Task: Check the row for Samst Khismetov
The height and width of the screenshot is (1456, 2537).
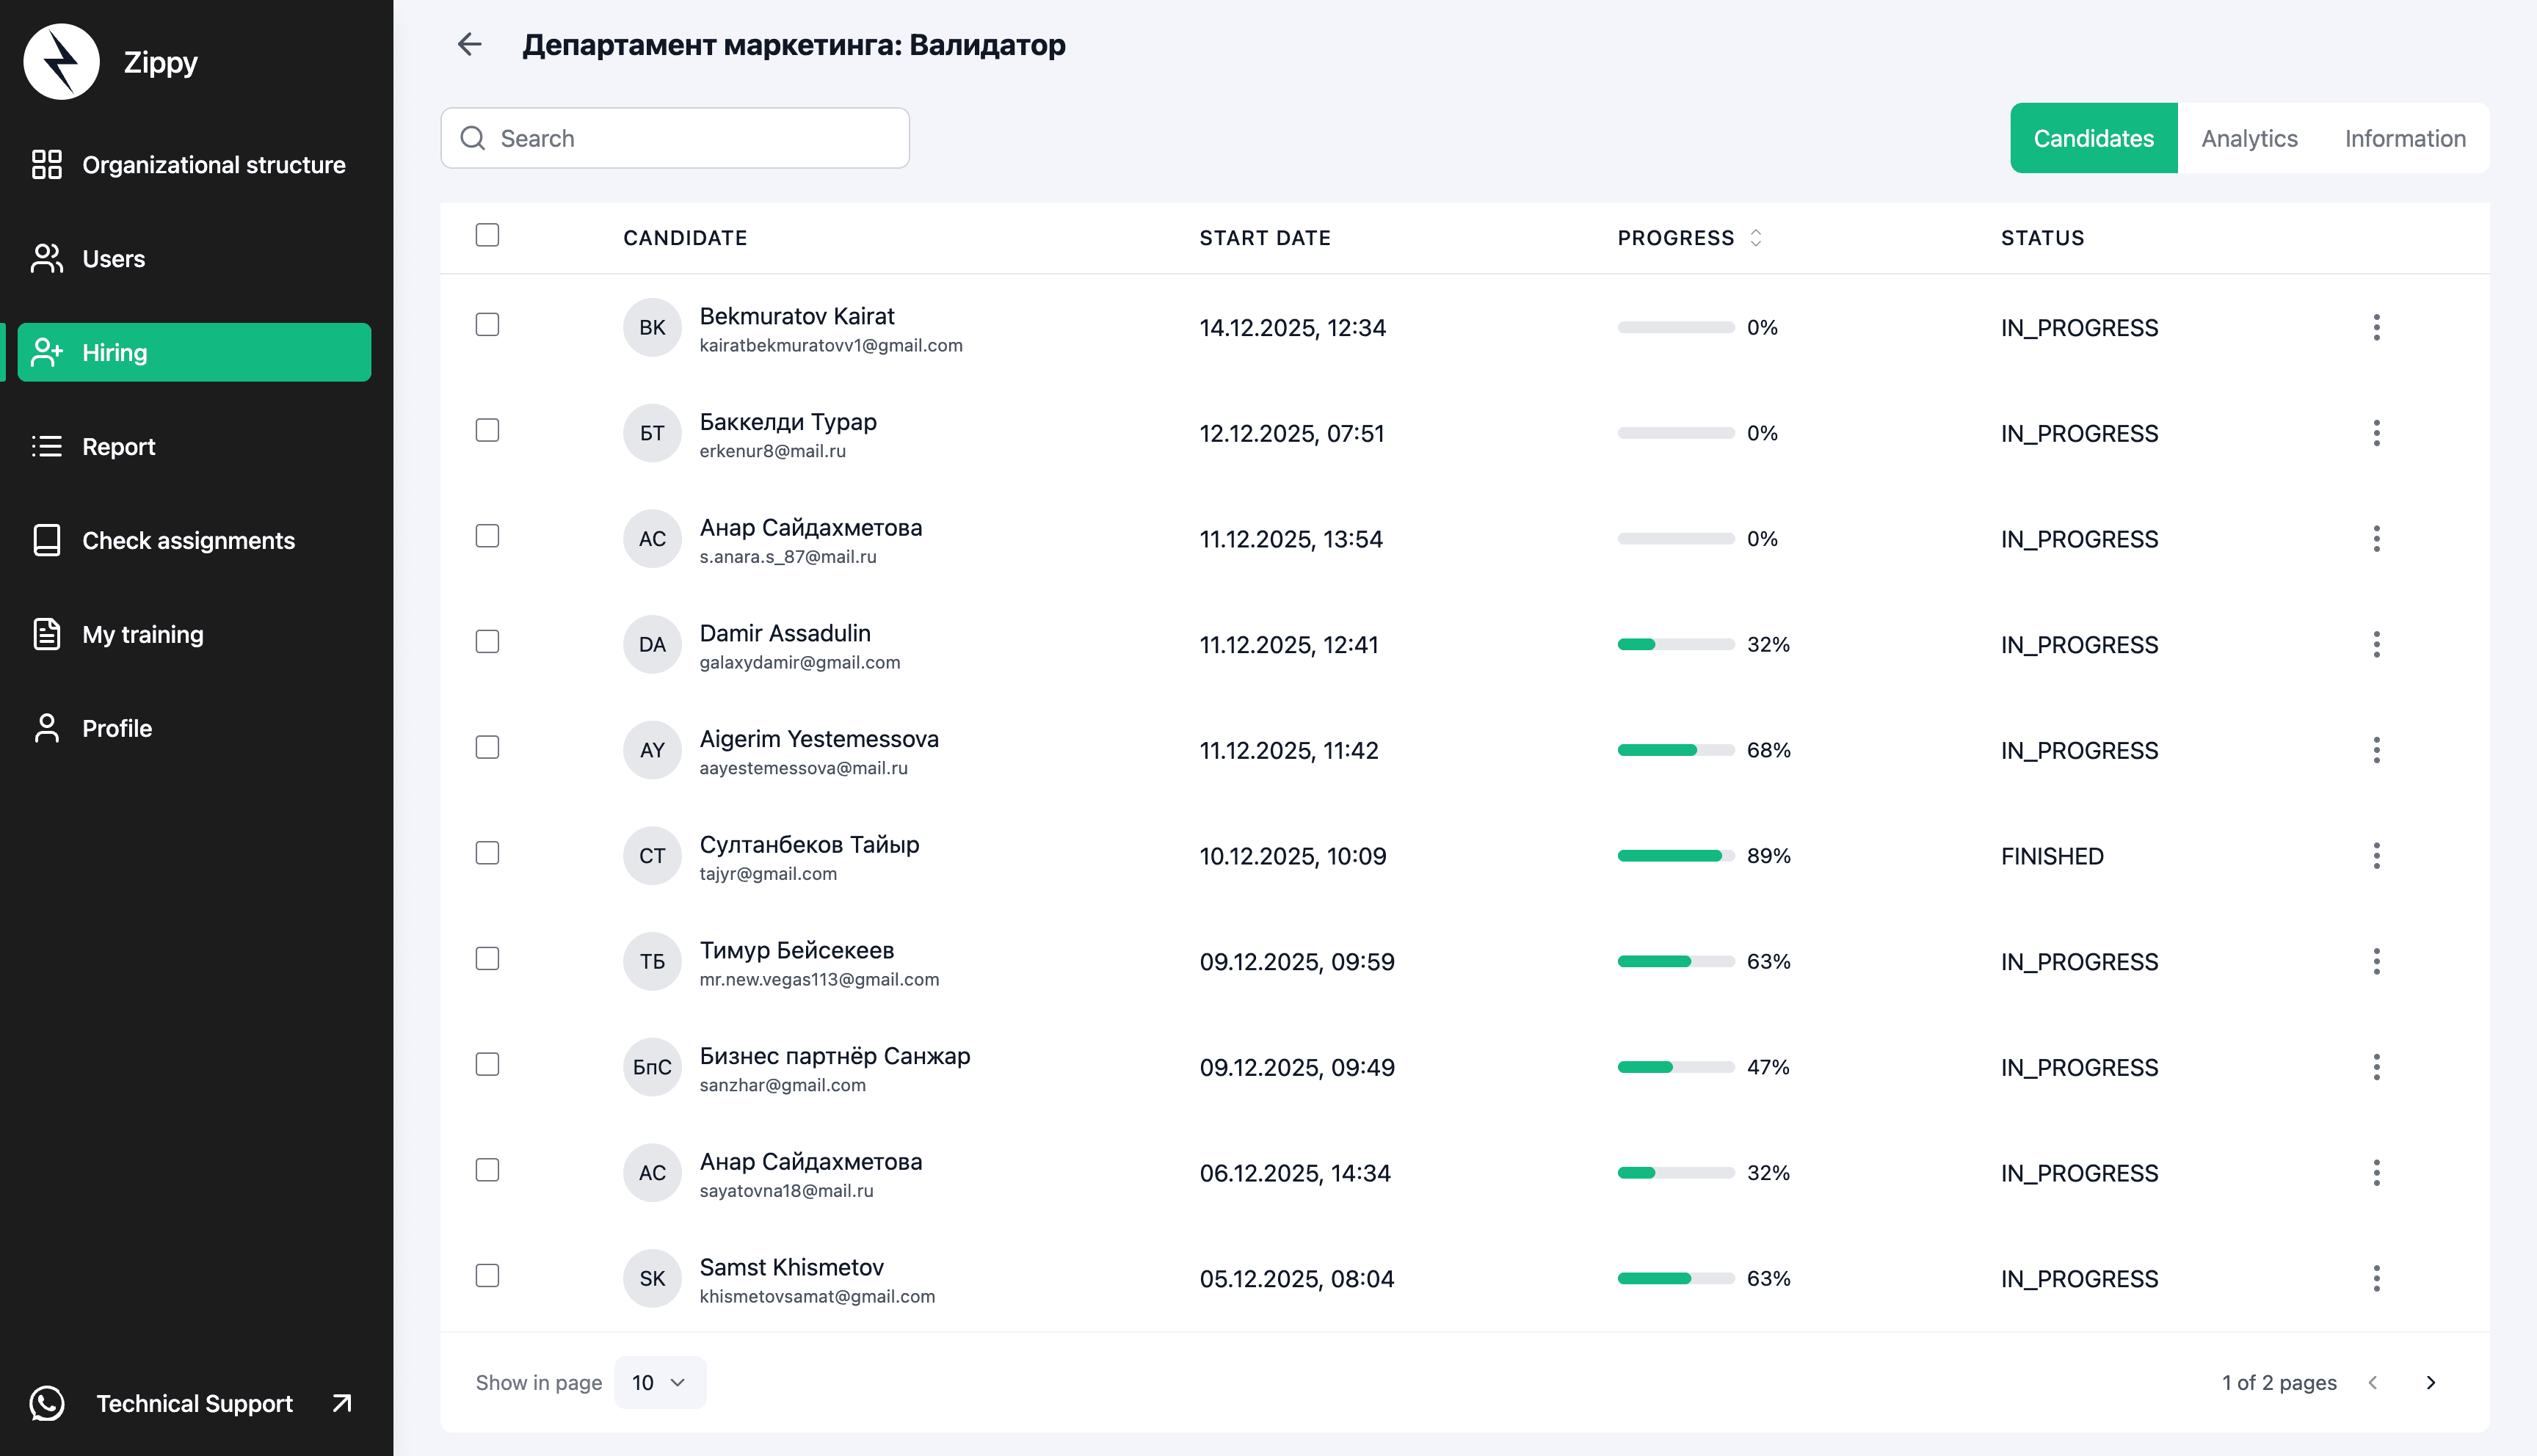Action: click(487, 1276)
